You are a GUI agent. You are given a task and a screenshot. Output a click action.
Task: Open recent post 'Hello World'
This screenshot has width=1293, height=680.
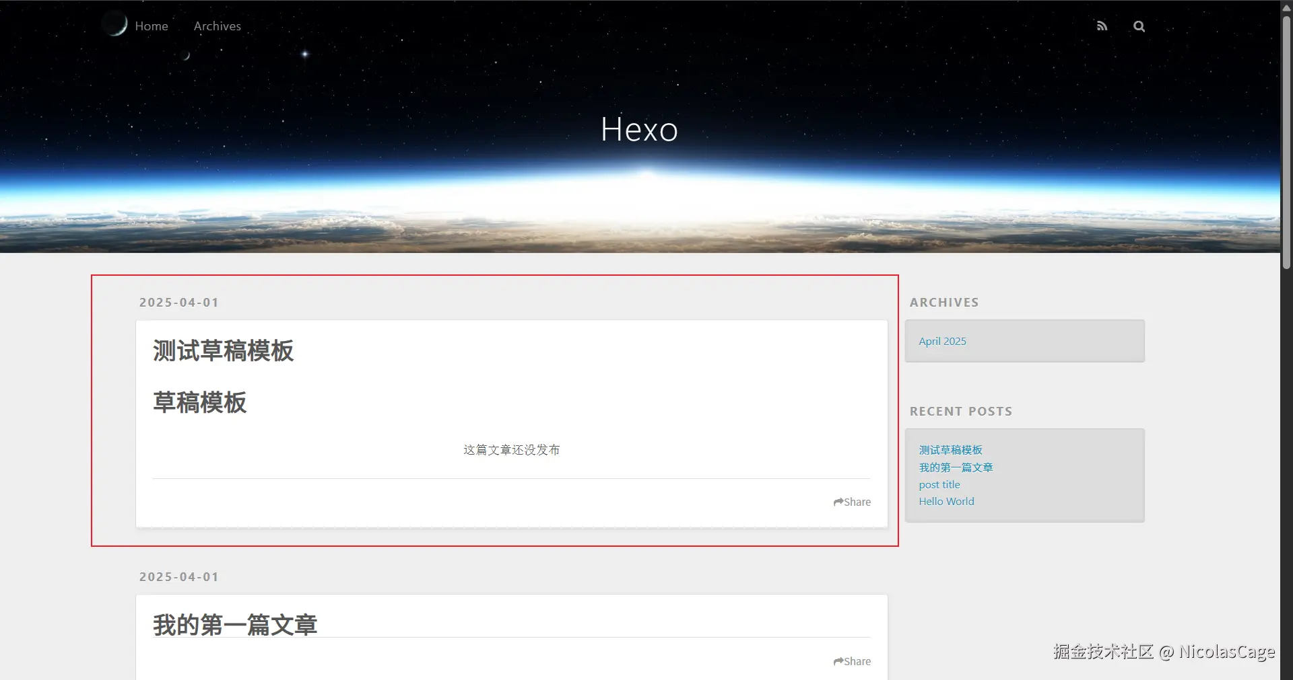point(946,501)
